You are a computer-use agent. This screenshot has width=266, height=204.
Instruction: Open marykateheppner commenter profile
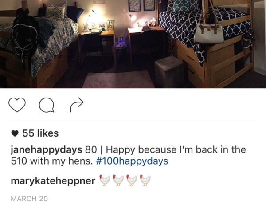(x=53, y=181)
